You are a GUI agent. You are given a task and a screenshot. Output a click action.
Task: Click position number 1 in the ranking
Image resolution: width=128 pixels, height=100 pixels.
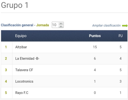tap(6, 47)
